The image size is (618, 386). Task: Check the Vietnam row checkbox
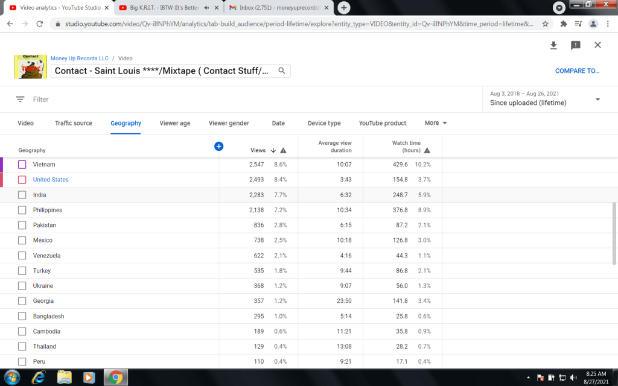tap(22, 165)
